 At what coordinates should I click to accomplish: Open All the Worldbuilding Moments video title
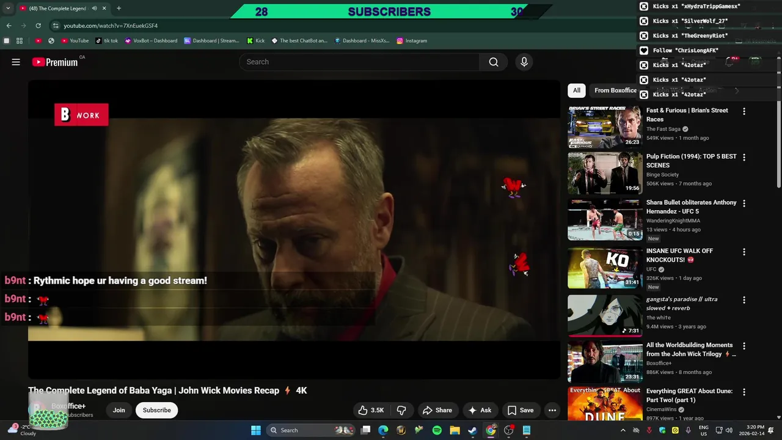[x=691, y=350]
